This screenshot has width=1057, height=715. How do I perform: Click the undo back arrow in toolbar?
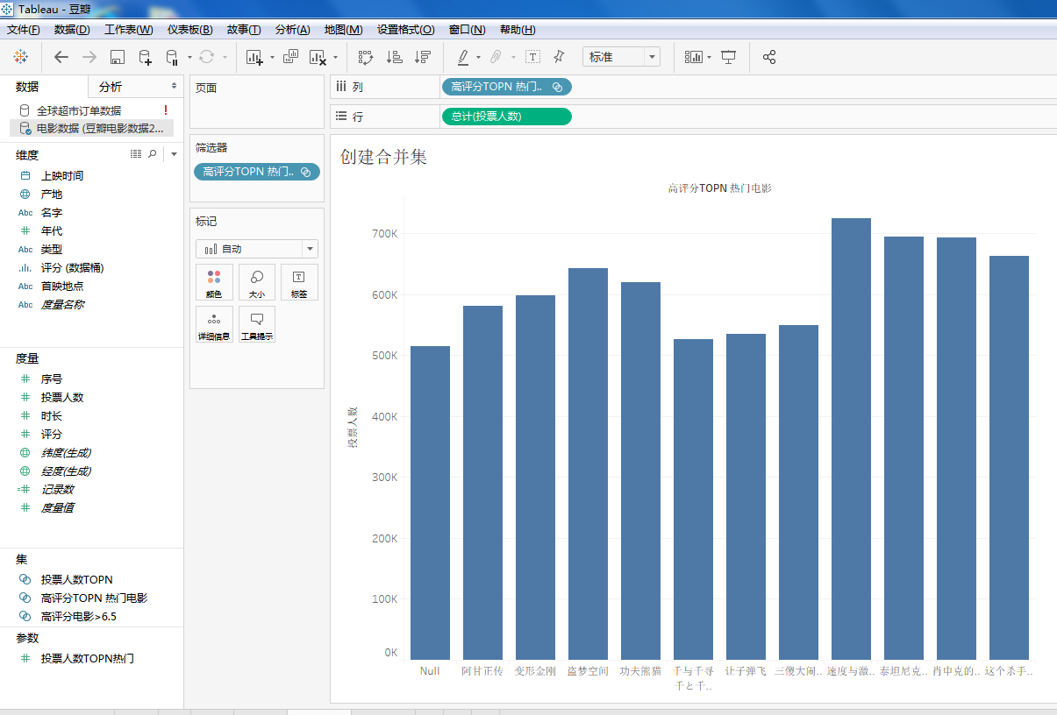(x=61, y=57)
